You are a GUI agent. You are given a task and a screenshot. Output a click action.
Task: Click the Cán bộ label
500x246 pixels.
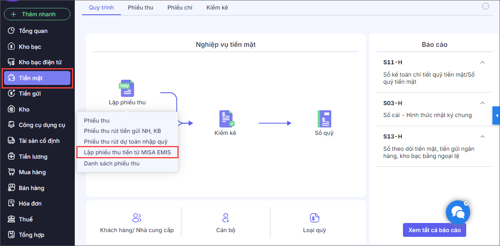(x=226, y=230)
